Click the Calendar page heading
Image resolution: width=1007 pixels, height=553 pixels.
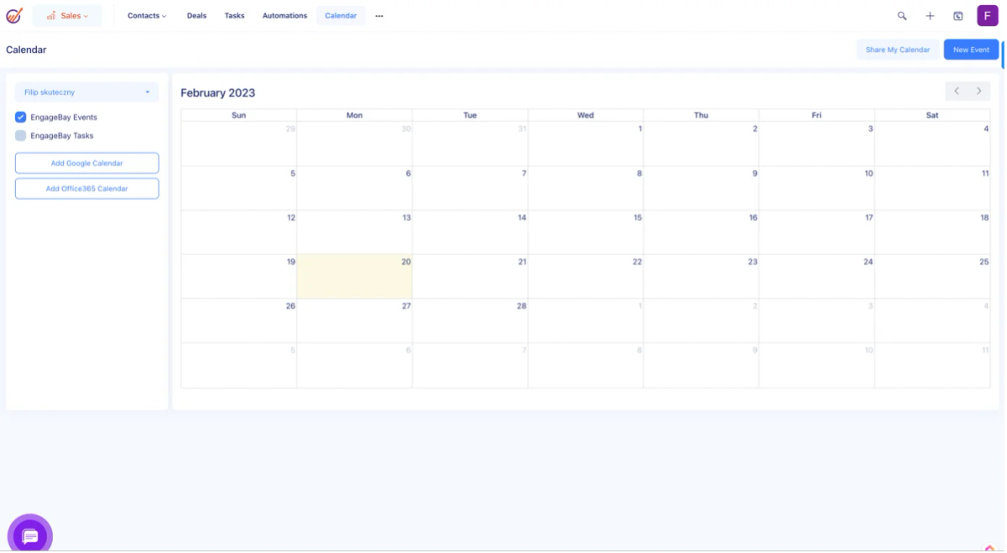click(x=26, y=50)
